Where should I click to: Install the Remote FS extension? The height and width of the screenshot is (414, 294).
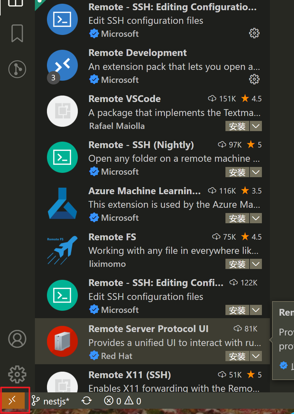(237, 264)
